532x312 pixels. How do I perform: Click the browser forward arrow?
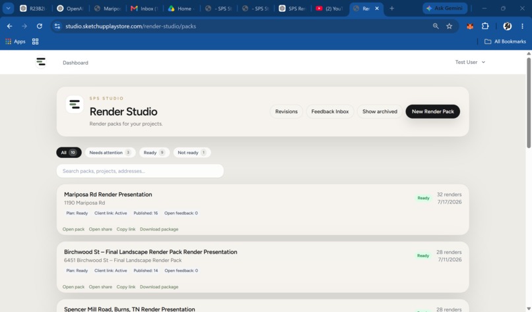click(x=24, y=26)
